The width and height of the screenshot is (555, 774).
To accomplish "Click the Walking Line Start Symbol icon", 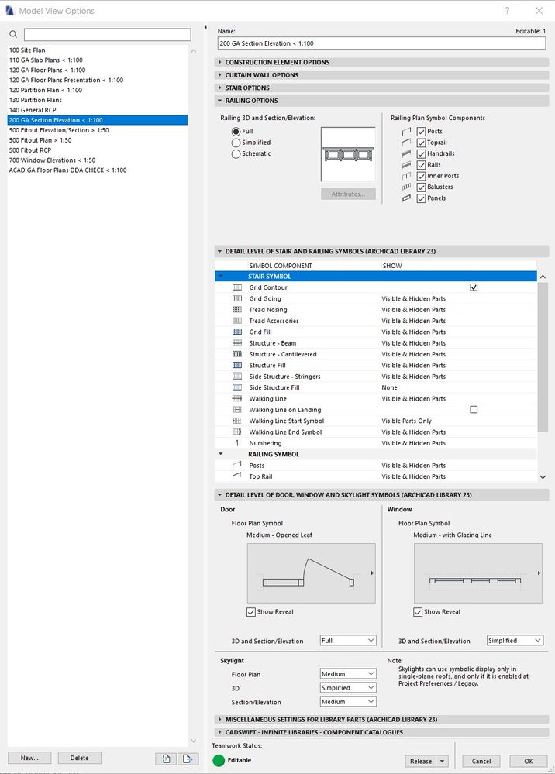I will (x=237, y=421).
